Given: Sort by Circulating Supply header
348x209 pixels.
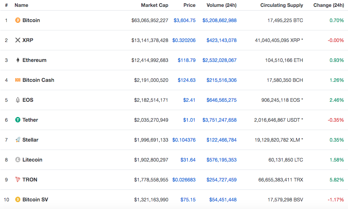Looking at the screenshot, I should [282, 5].
